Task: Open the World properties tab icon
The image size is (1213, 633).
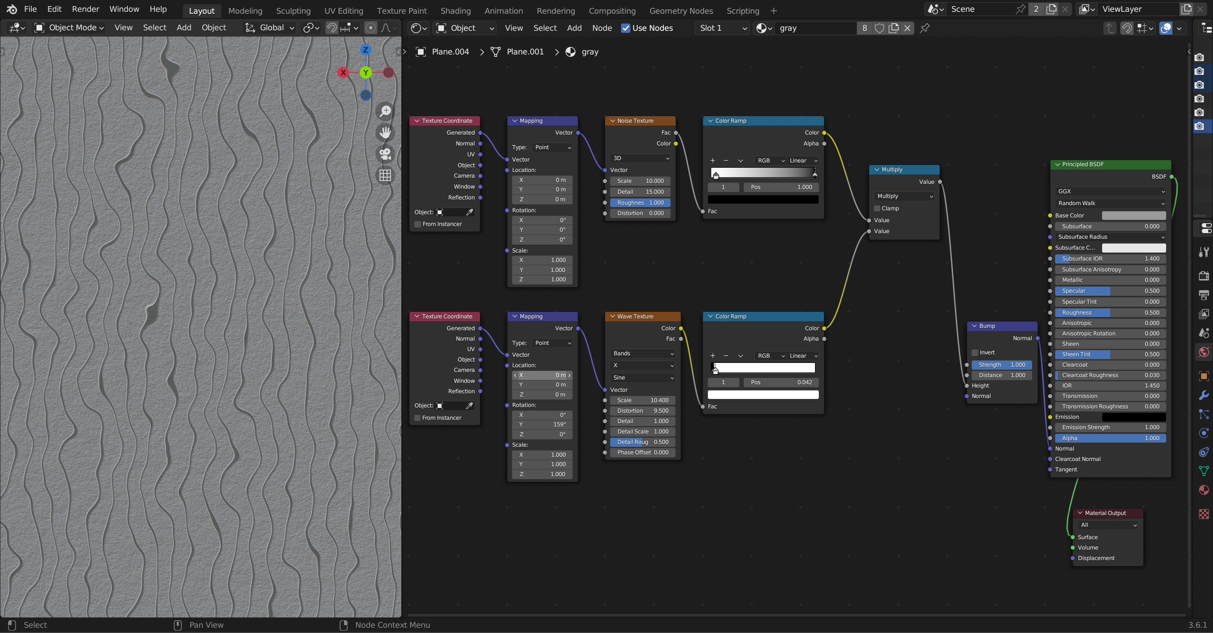Action: (x=1204, y=352)
